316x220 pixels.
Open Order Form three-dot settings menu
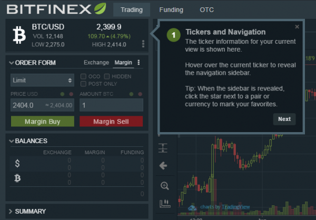139,63
